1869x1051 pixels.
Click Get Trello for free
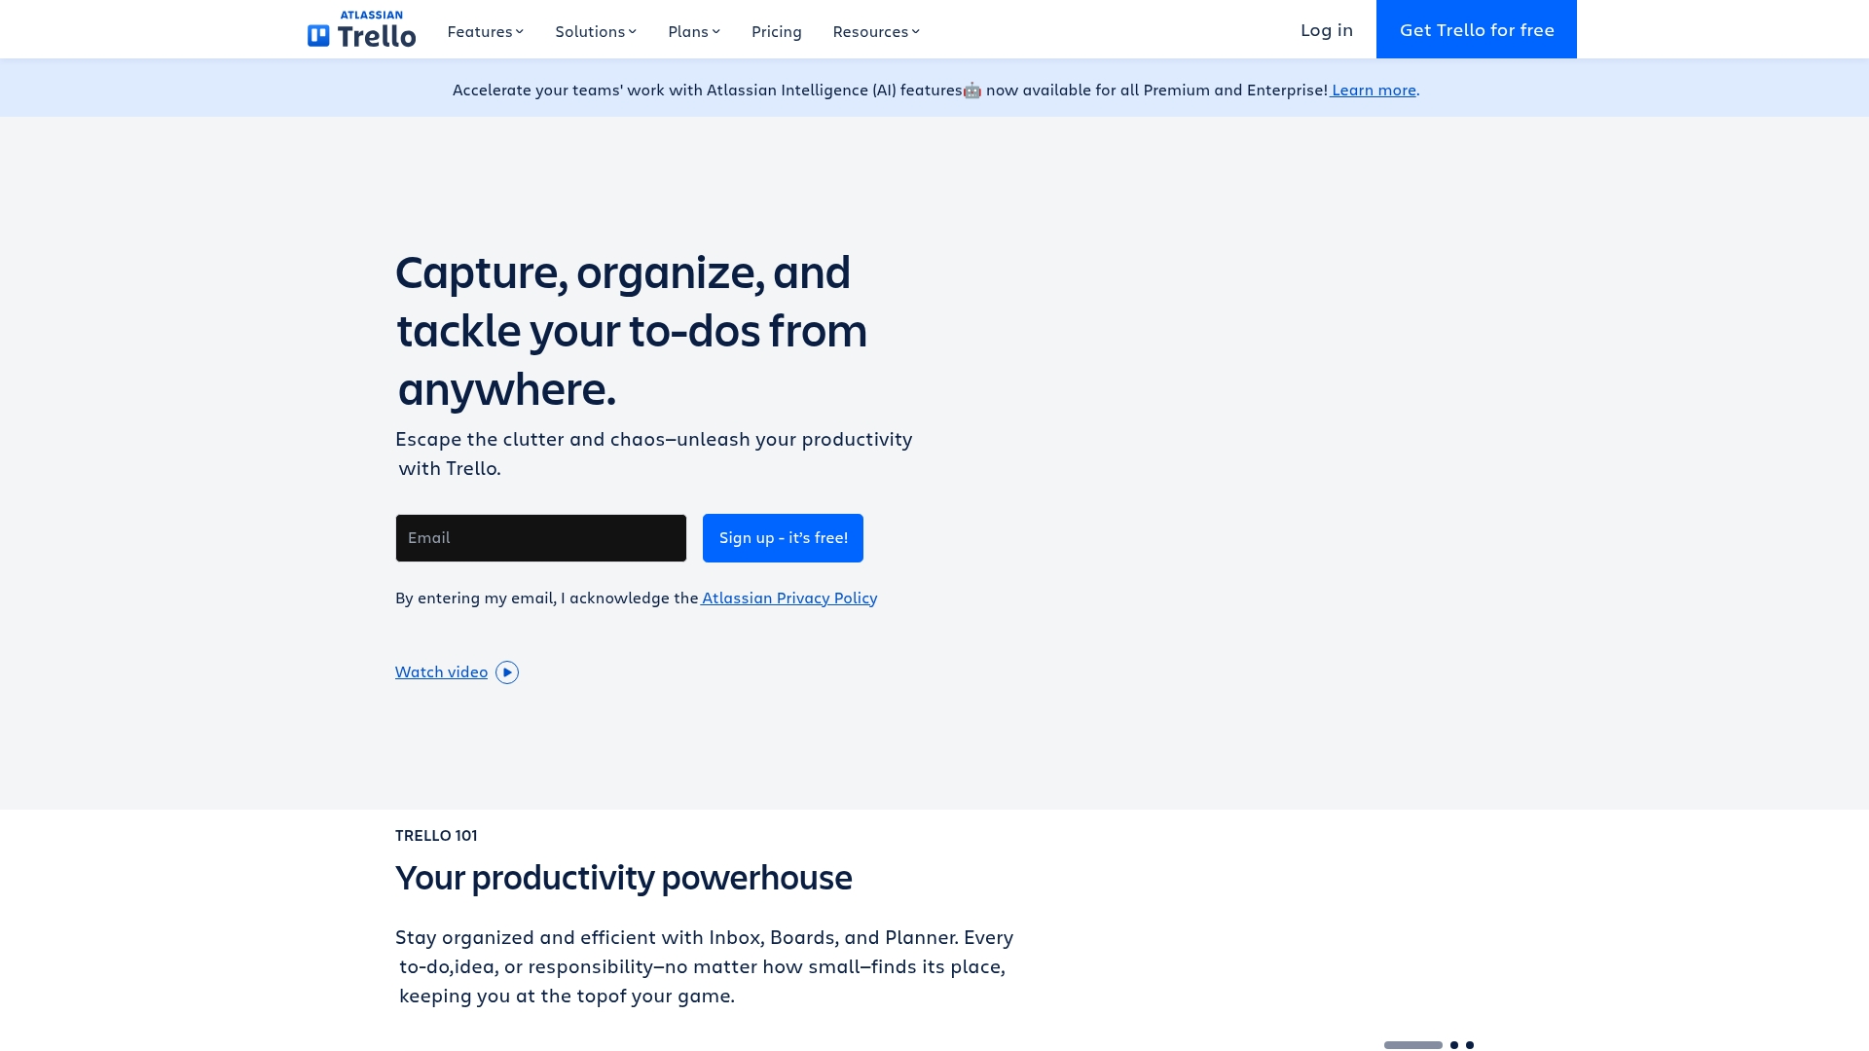[1476, 29]
